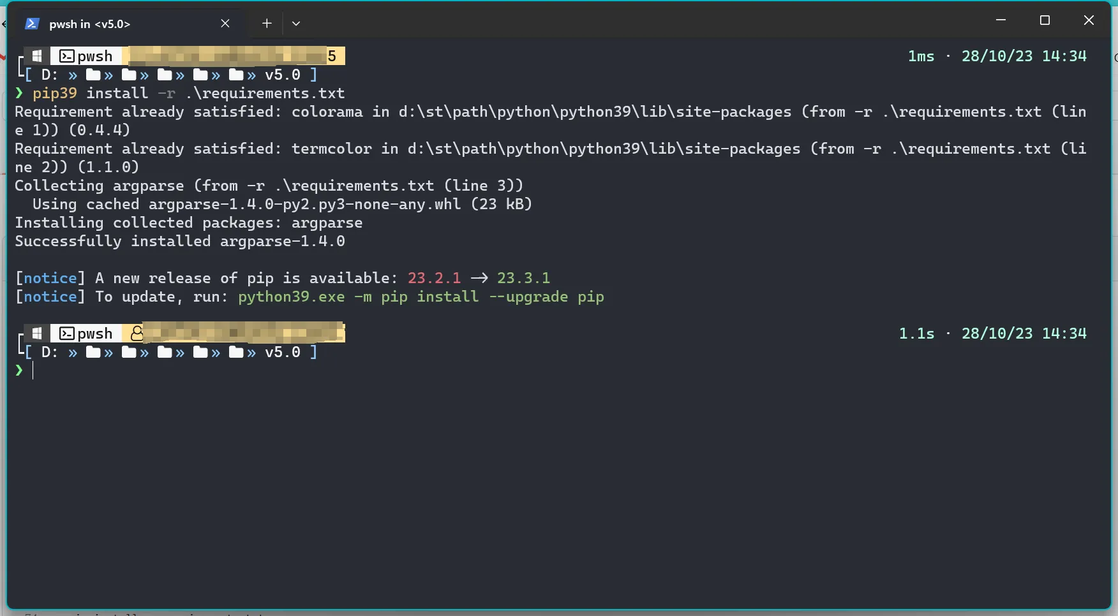Minimize the terminal window

click(x=1001, y=20)
